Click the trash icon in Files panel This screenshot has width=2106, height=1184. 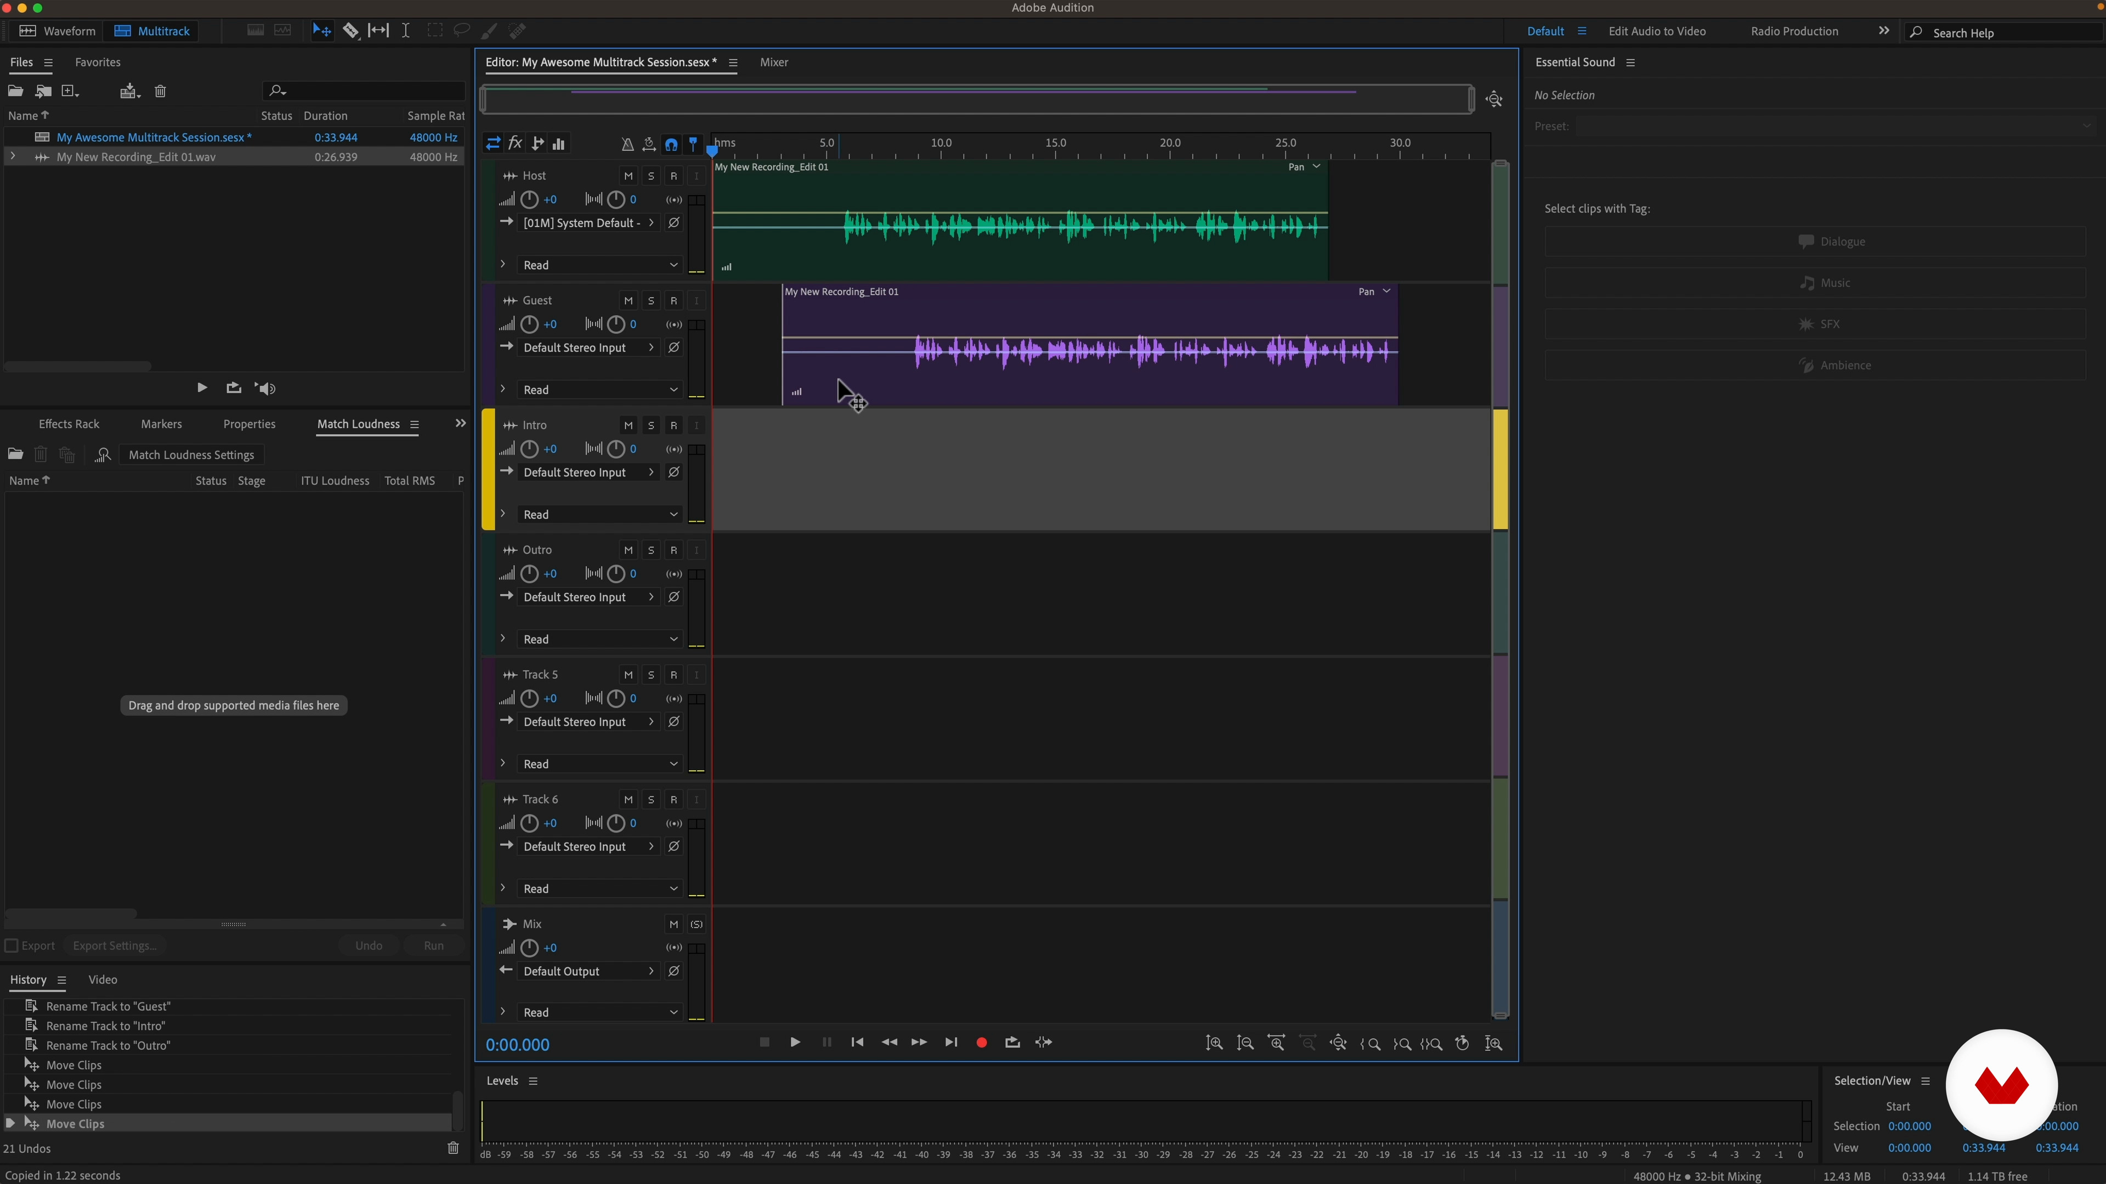160,92
